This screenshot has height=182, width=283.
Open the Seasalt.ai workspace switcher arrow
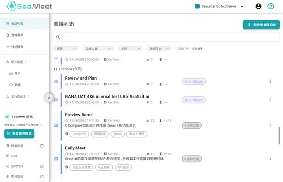point(242,6)
